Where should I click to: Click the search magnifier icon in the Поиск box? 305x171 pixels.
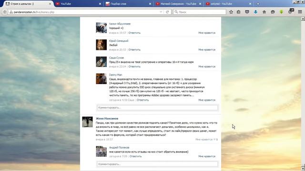coord(176,12)
